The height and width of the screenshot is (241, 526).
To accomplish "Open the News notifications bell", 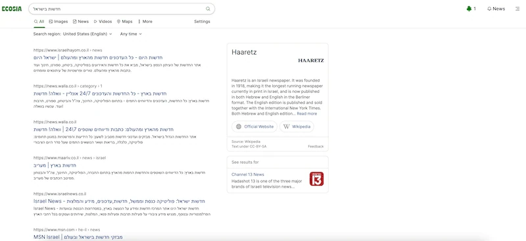I will [496, 9].
